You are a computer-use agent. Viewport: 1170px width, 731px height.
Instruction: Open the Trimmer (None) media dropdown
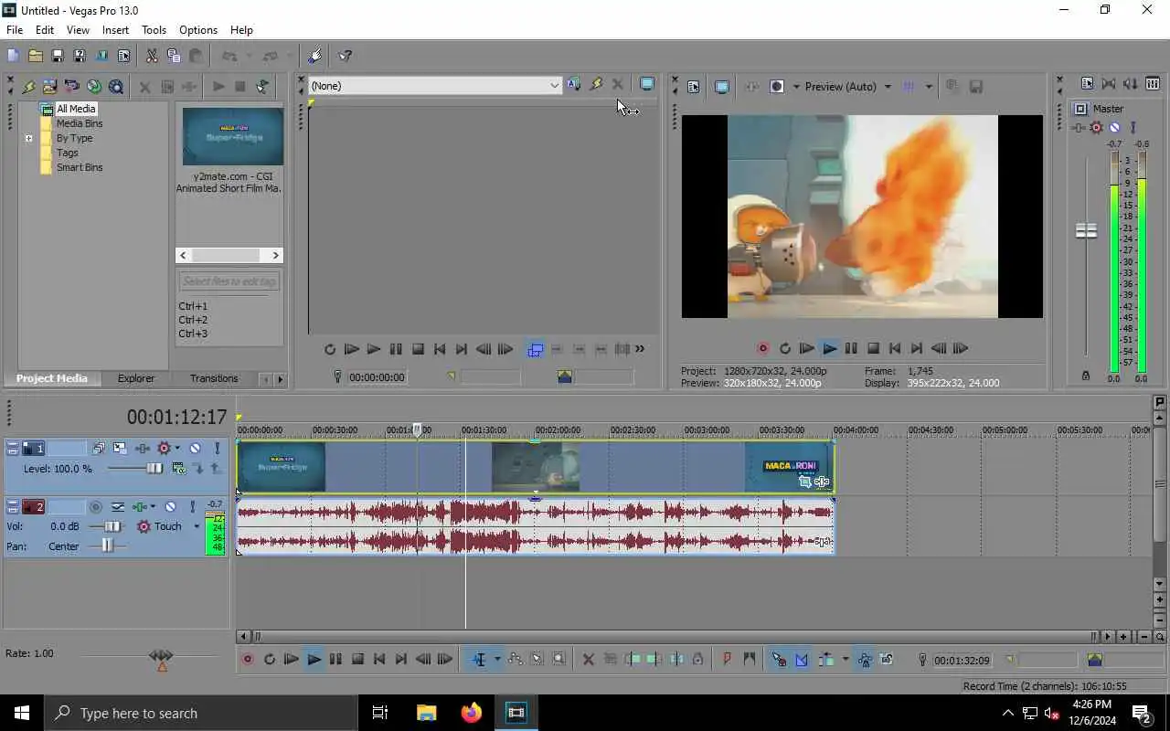click(x=554, y=85)
